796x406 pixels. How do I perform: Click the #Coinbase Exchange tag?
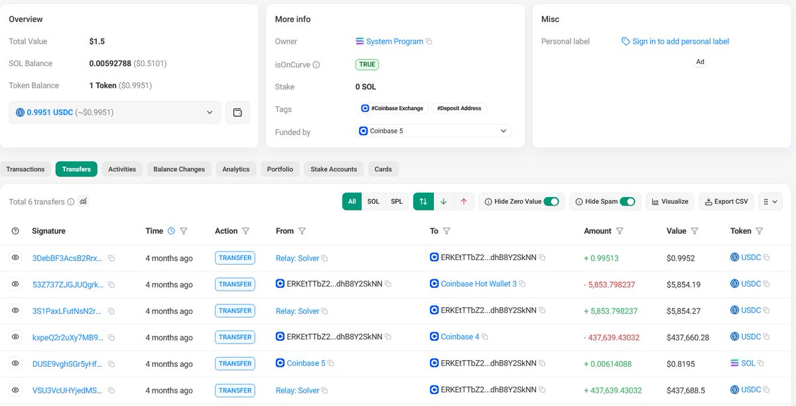pyautogui.click(x=392, y=108)
